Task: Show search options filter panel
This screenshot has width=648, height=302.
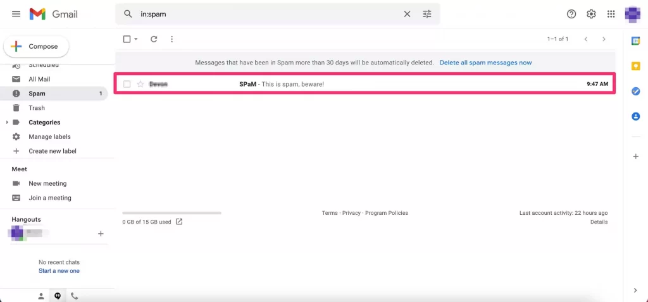Action: click(427, 14)
